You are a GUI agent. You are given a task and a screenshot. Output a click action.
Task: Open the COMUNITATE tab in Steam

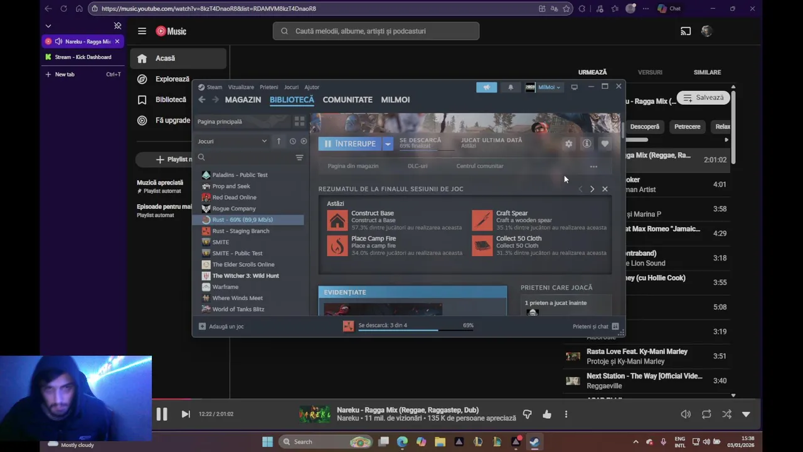point(348,100)
